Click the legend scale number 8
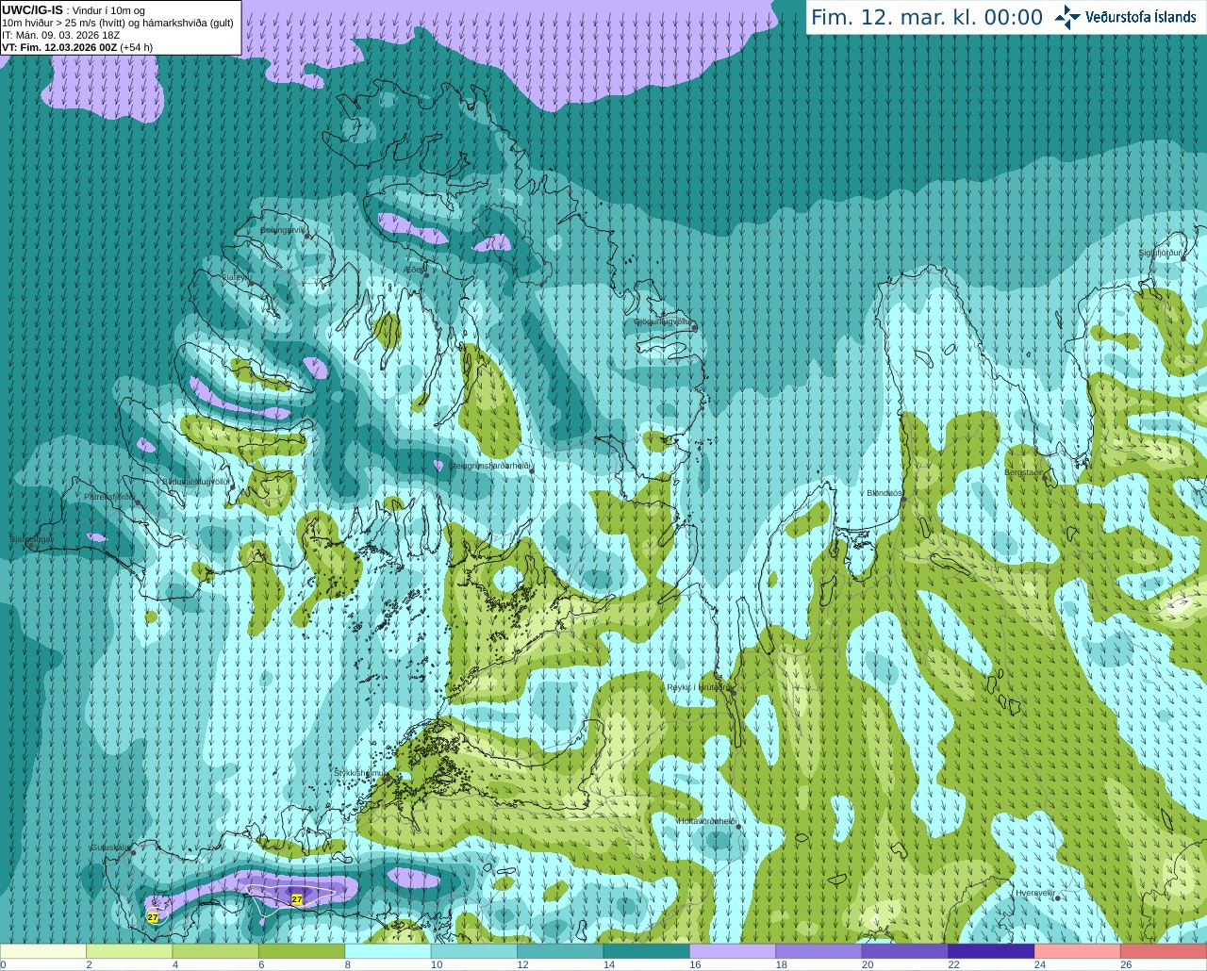The image size is (1207, 971). (x=348, y=964)
